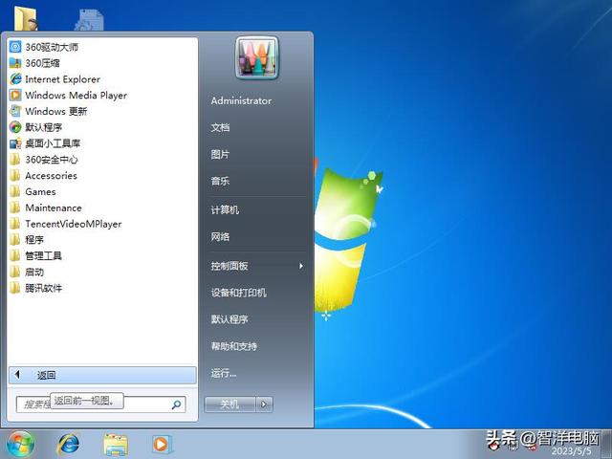The height and width of the screenshot is (459, 612).
Task: Click 返回 to go back
Action: (x=102, y=375)
